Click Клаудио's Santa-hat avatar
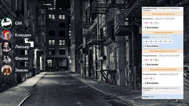Viewport: 189px width, 106px height. point(6,35)
